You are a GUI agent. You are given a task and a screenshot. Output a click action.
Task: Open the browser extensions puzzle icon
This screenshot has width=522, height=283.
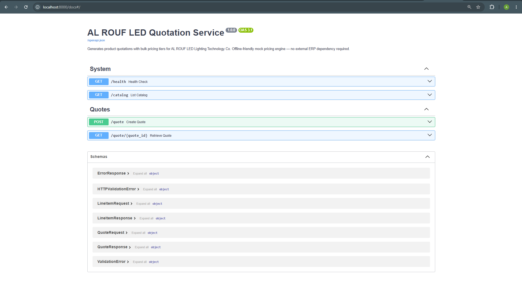pos(492,7)
